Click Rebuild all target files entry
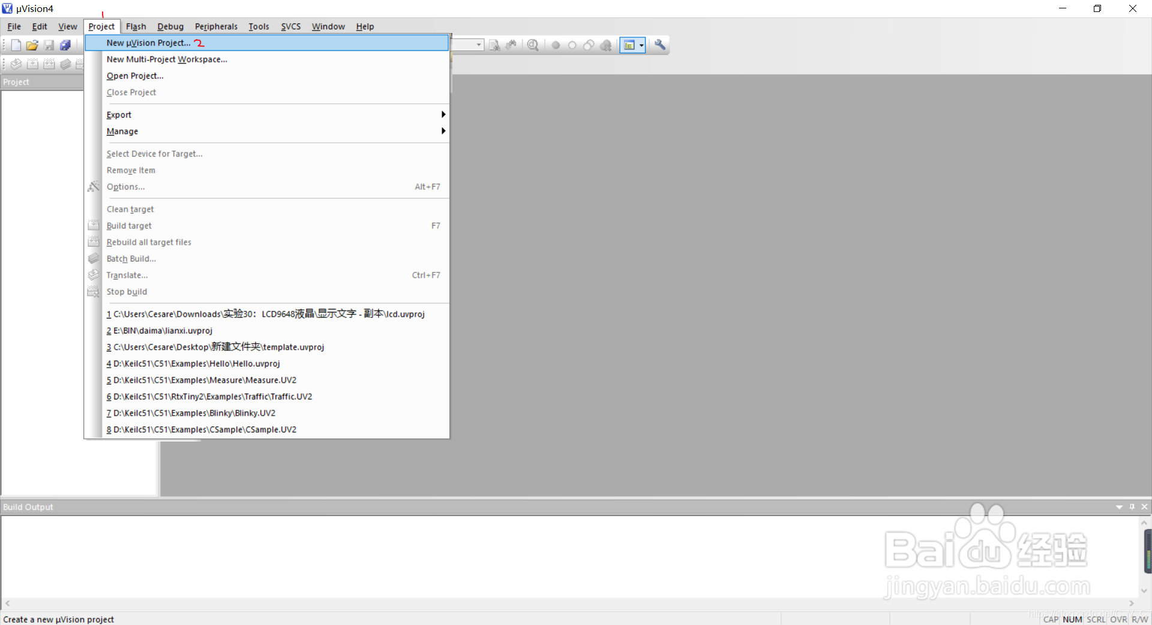The height and width of the screenshot is (625, 1152). pyautogui.click(x=267, y=242)
